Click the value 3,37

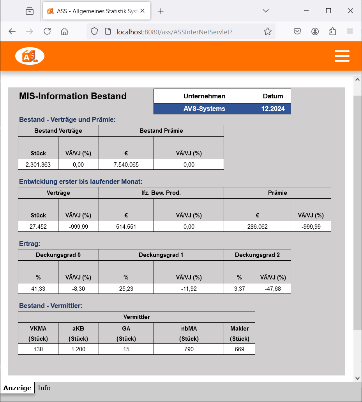(239, 289)
